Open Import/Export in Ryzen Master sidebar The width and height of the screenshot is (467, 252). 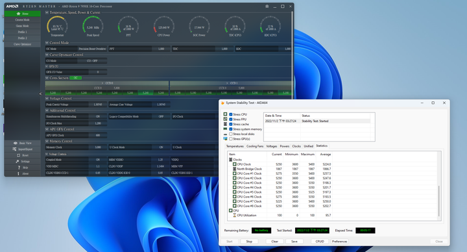pyautogui.click(x=22, y=149)
